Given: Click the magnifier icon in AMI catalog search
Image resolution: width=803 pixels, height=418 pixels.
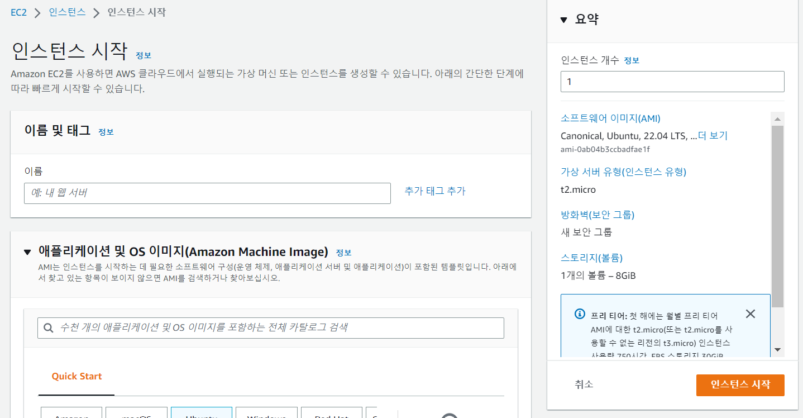Looking at the screenshot, I should click(x=49, y=328).
